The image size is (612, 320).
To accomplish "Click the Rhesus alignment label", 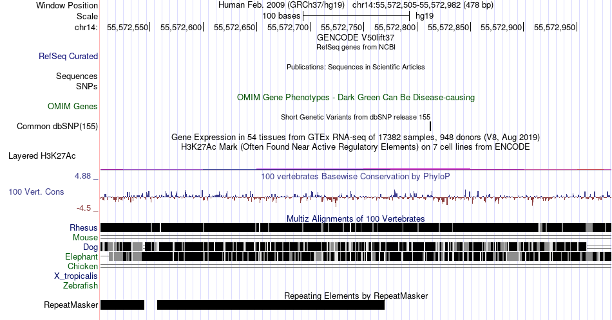I will pyautogui.click(x=84, y=227).
